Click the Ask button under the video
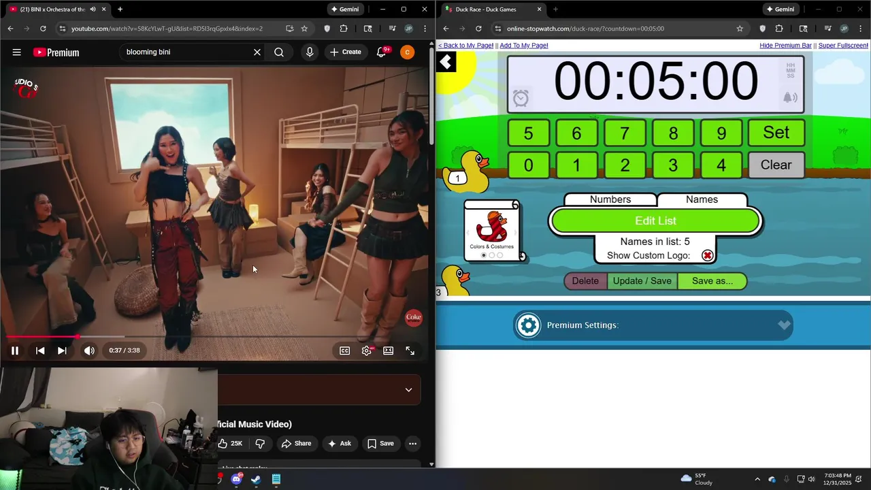 [x=339, y=444]
